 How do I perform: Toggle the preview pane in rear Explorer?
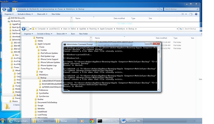click(x=191, y=14)
